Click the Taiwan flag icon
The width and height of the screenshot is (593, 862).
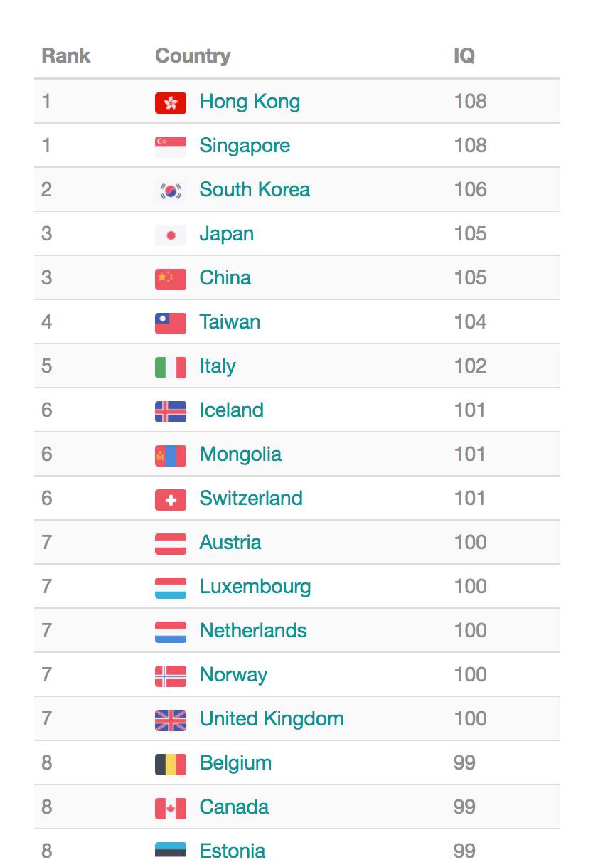click(171, 323)
